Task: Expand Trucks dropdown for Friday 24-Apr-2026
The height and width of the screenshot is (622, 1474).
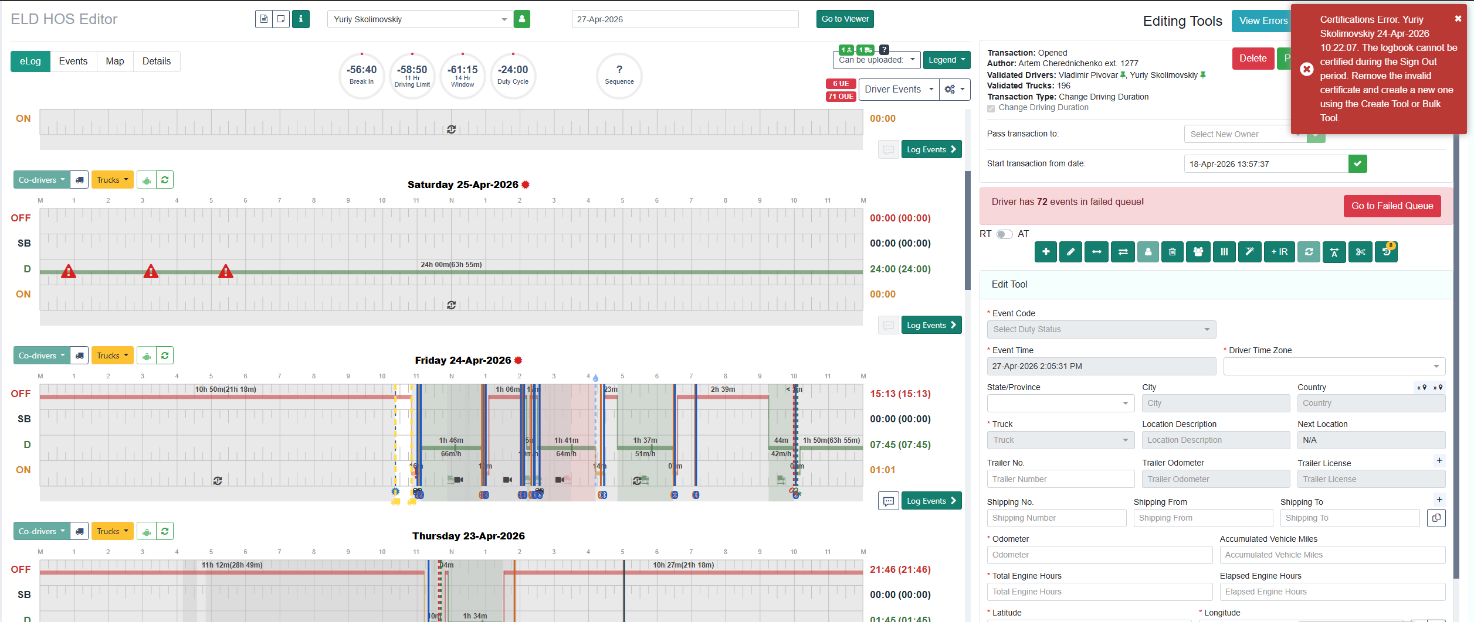Action: click(x=113, y=356)
